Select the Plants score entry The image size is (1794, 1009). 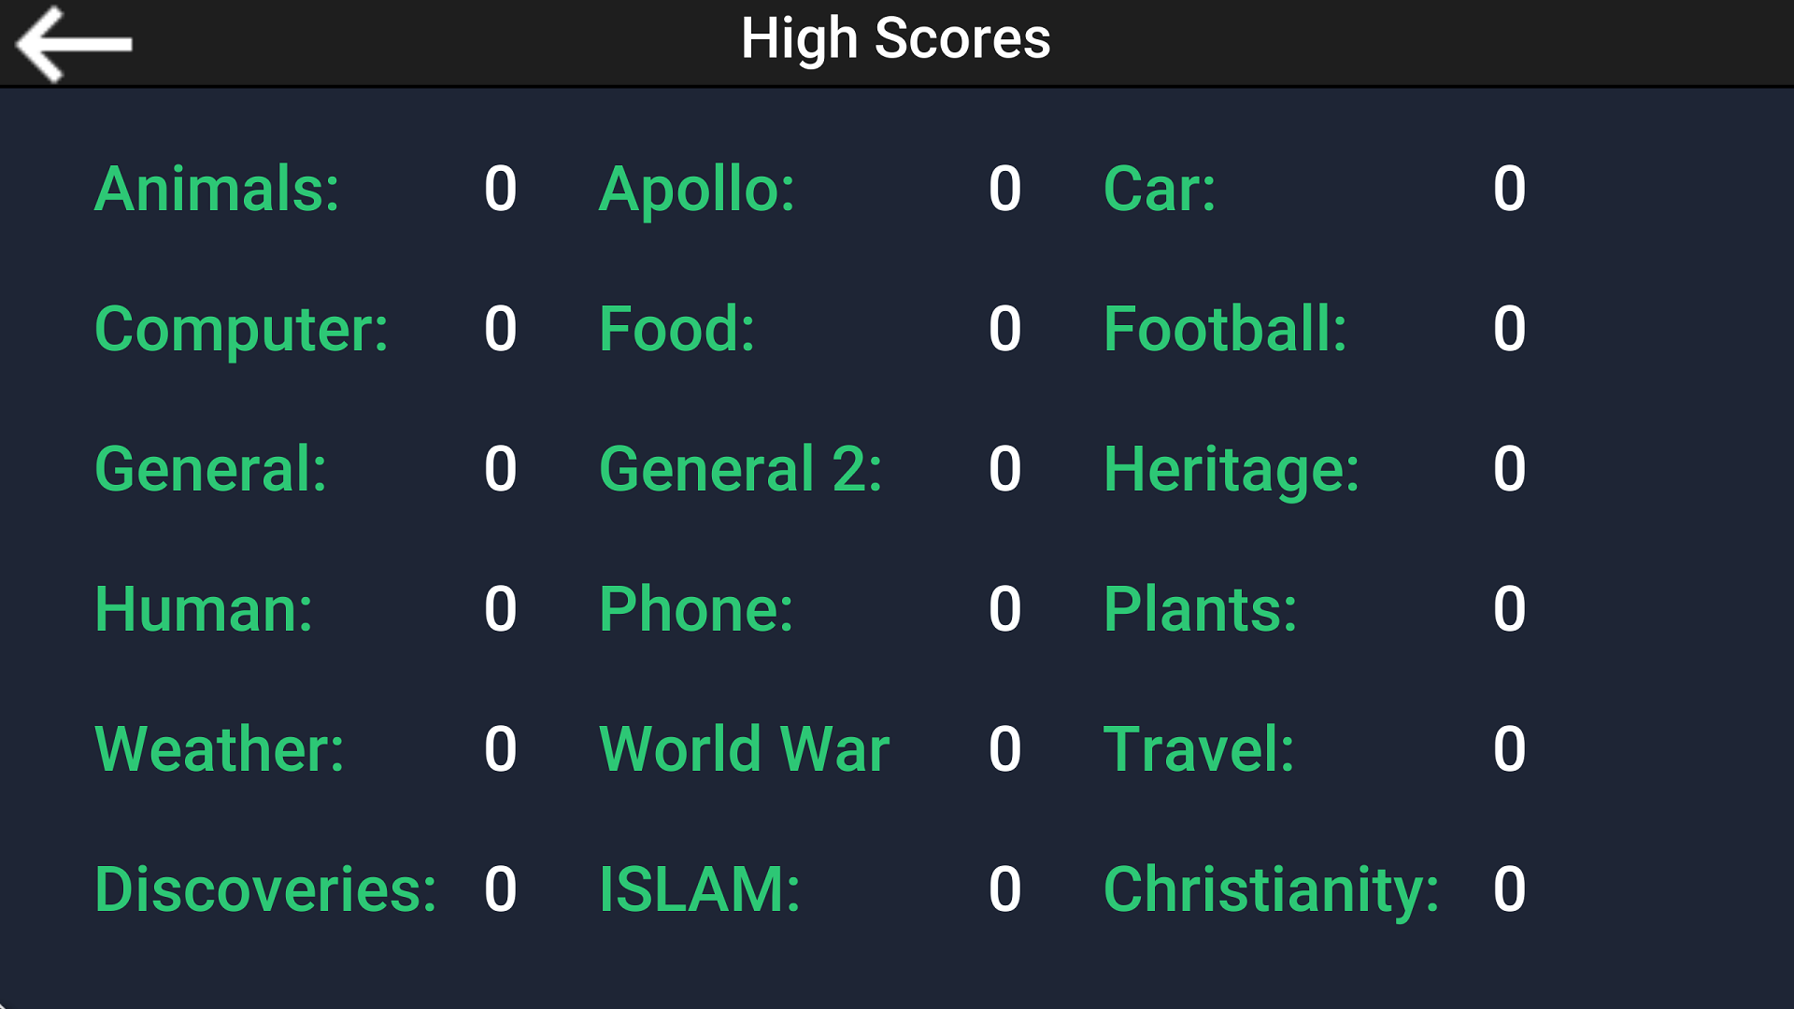coord(1201,609)
